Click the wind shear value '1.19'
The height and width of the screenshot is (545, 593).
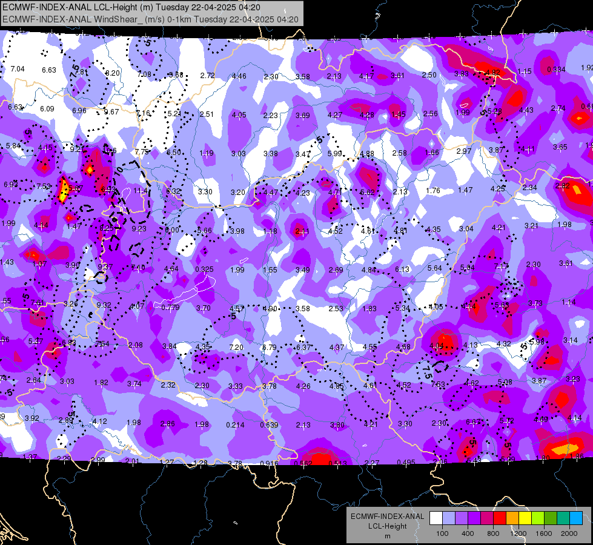[x=207, y=153]
